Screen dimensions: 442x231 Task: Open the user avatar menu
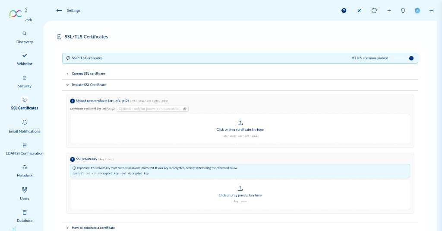coord(417,10)
